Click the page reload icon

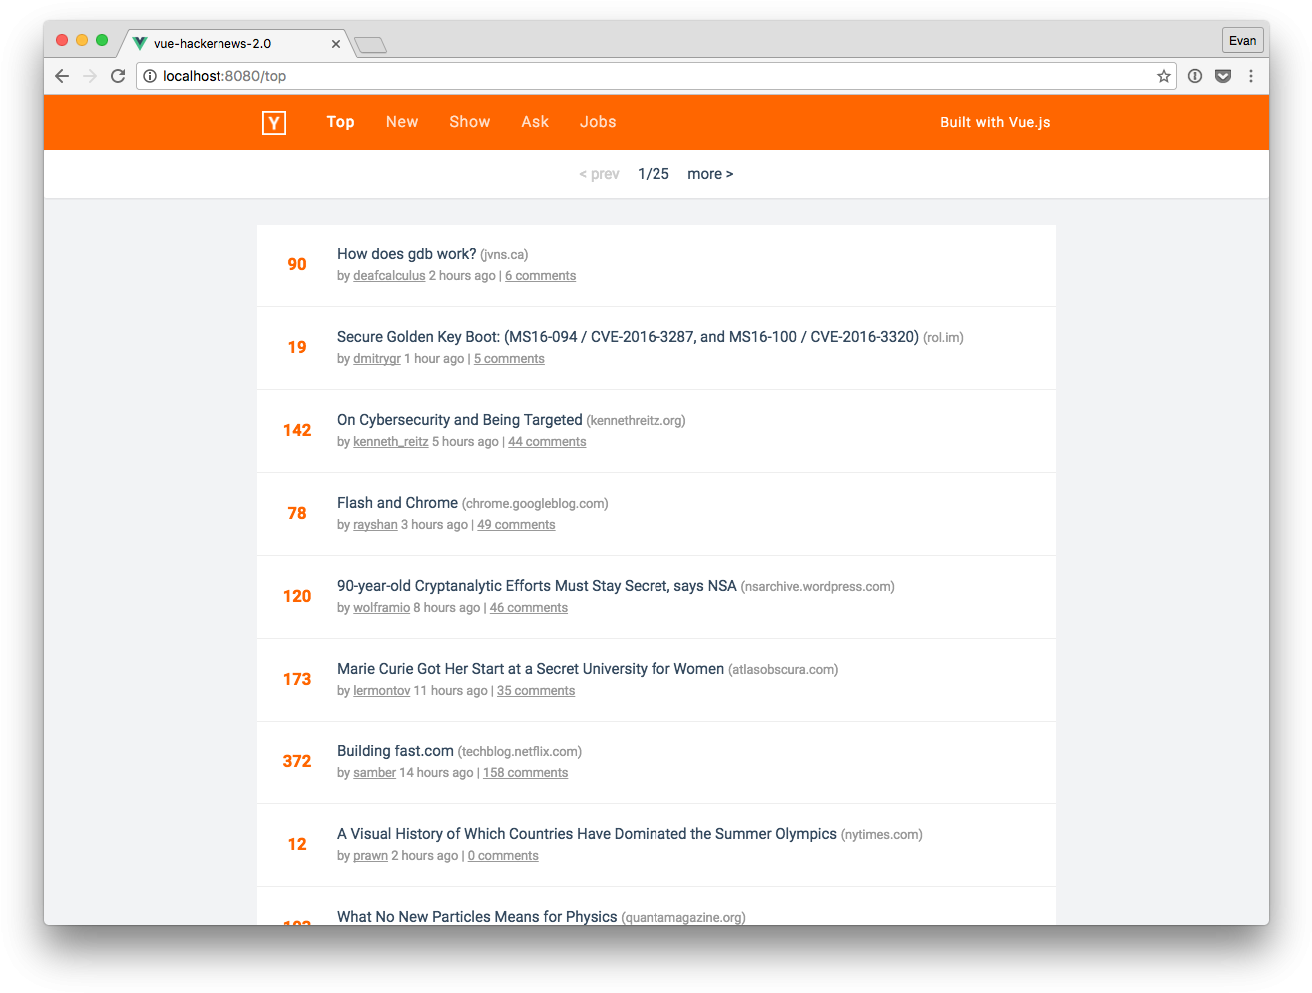pyautogui.click(x=117, y=76)
